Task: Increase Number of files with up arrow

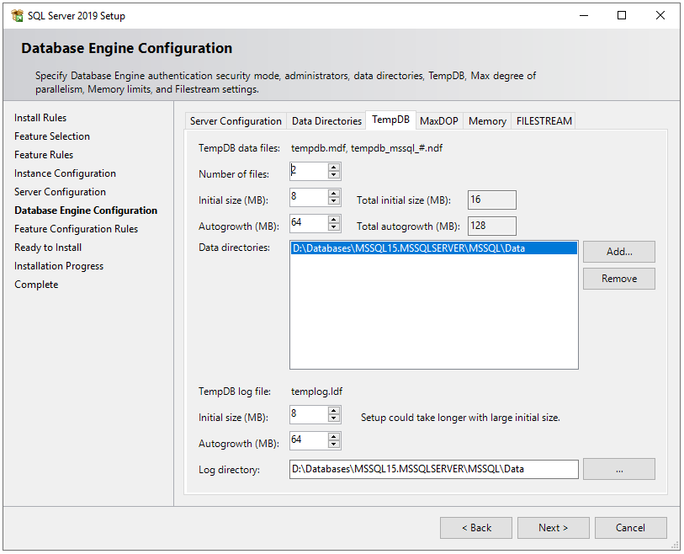Action: tap(334, 168)
